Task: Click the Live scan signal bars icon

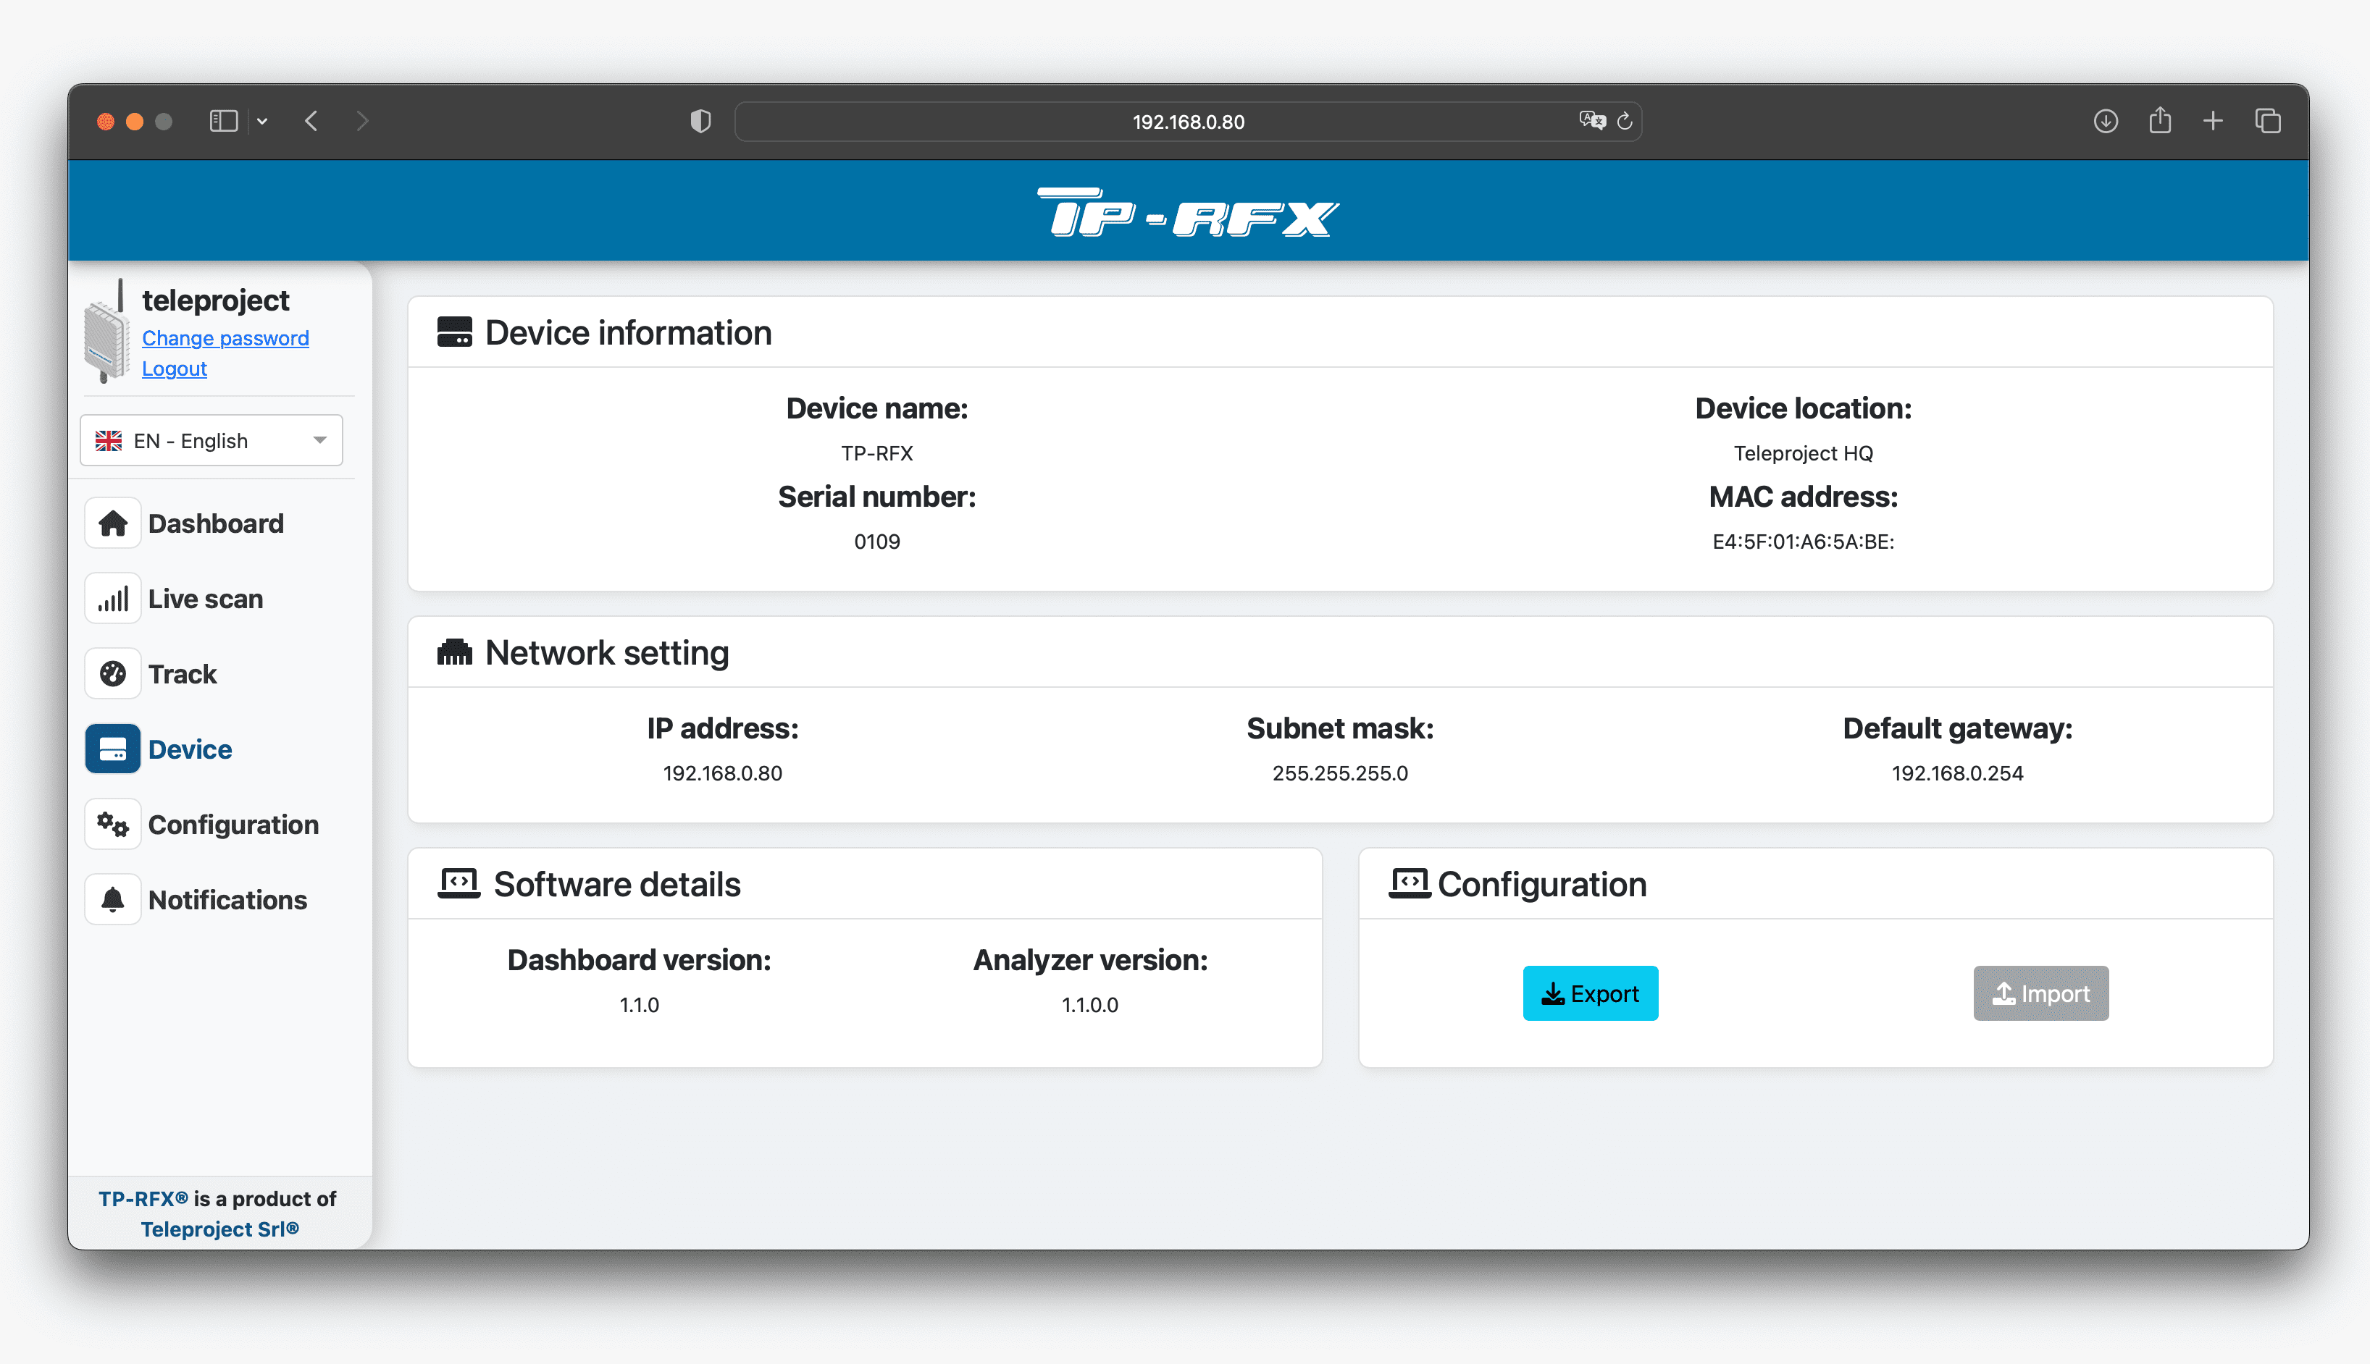Action: pos(112,599)
